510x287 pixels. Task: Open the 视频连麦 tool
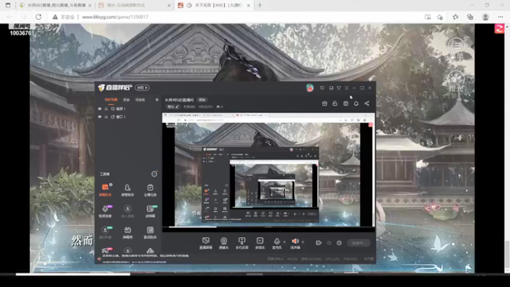click(105, 211)
